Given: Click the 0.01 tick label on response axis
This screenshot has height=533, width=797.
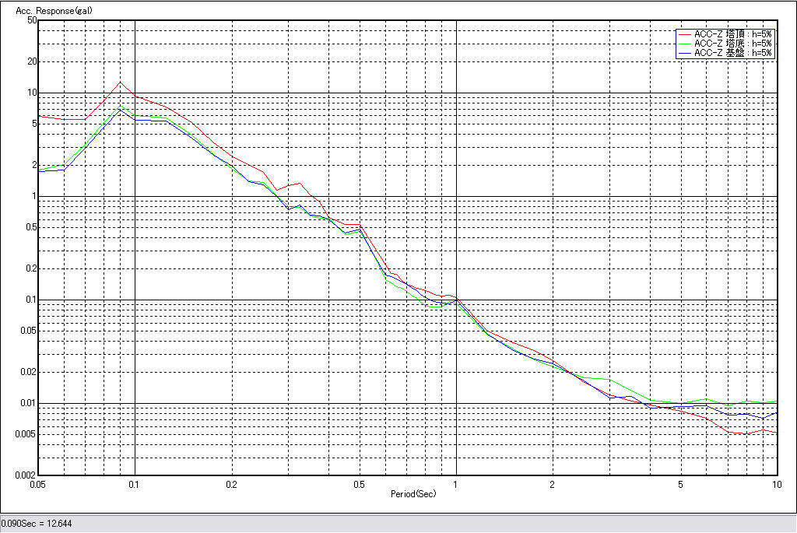Looking at the screenshot, I should [x=29, y=403].
